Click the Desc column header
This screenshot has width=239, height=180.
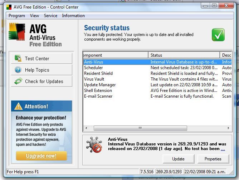[x=226, y=55]
